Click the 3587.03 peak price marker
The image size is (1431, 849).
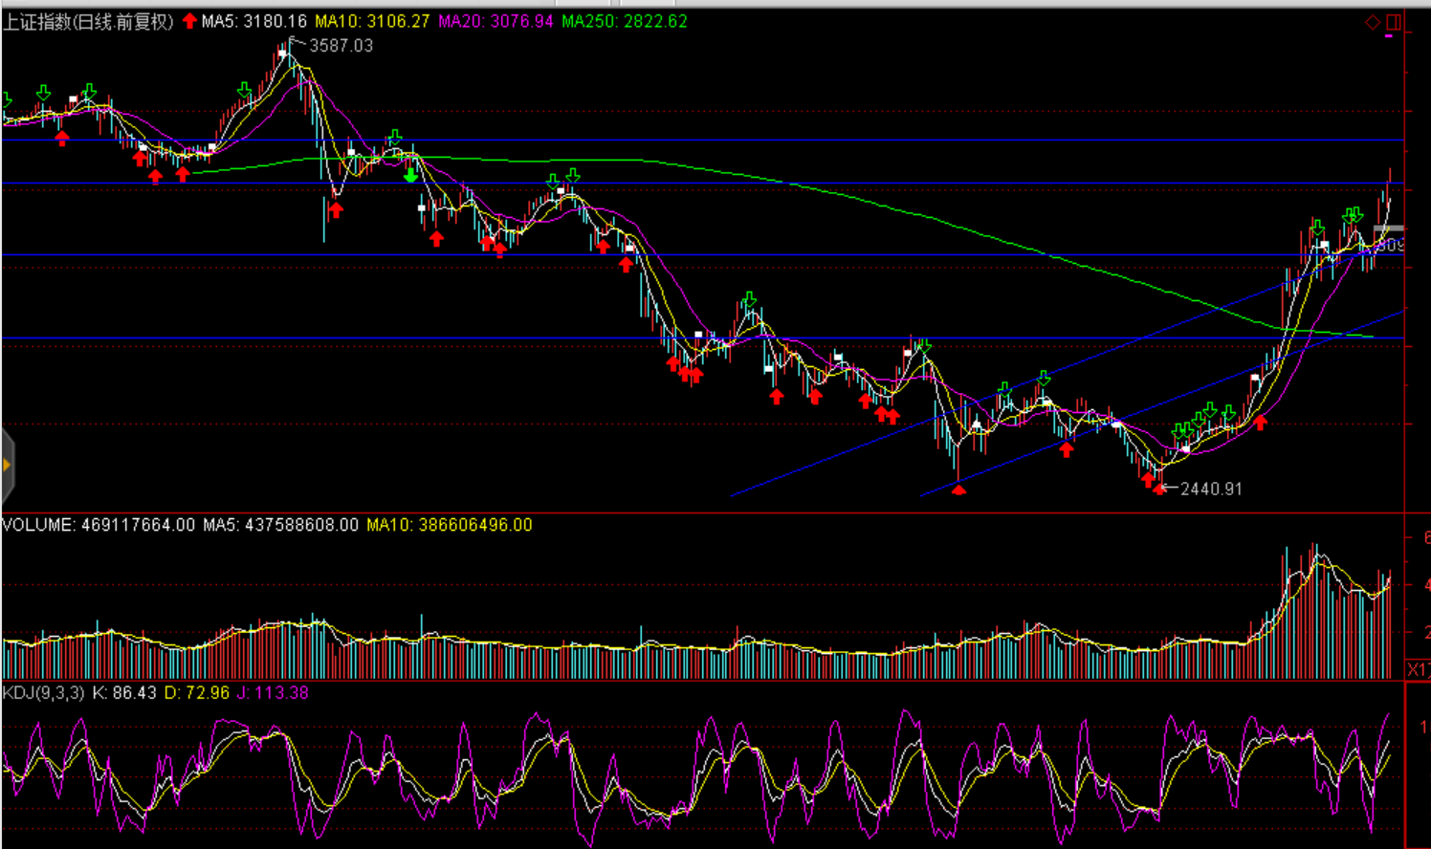(340, 45)
